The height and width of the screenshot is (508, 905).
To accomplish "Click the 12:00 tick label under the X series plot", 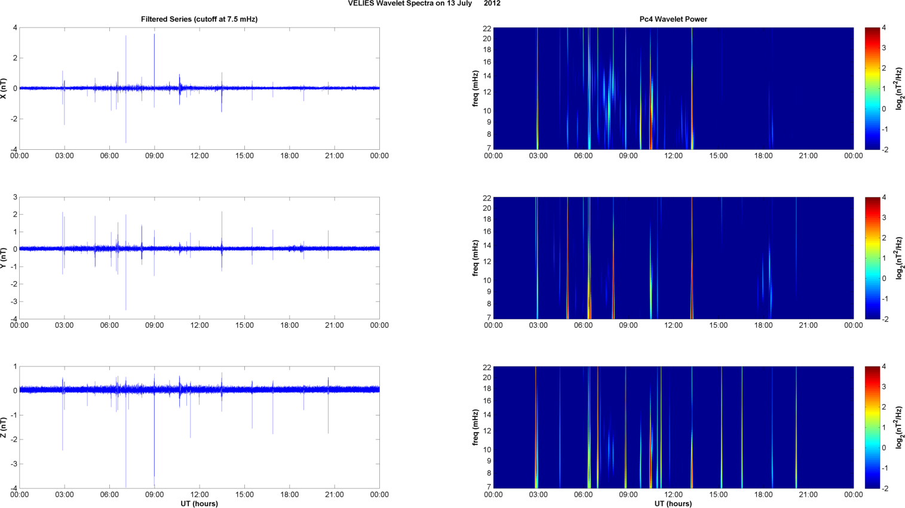I will (200, 156).
